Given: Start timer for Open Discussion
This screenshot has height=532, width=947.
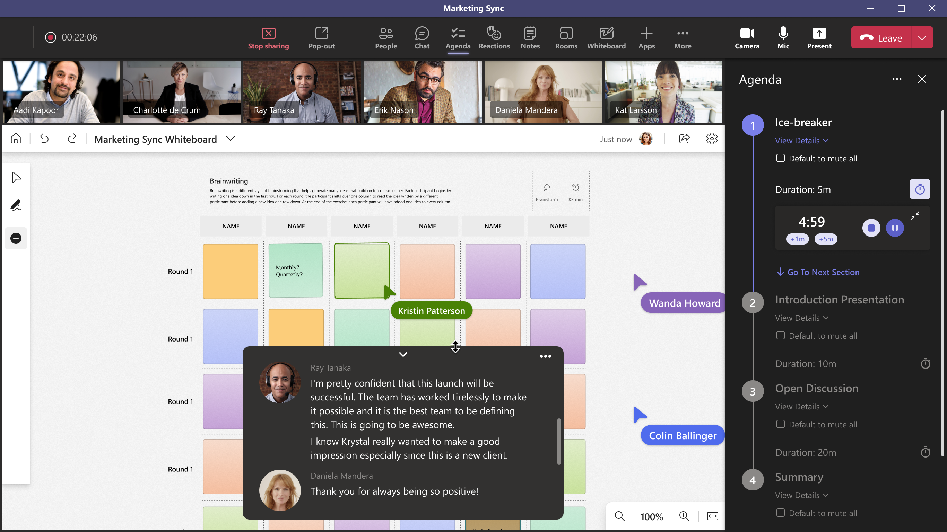Looking at the screenshot, I should (x=925, y=452).
